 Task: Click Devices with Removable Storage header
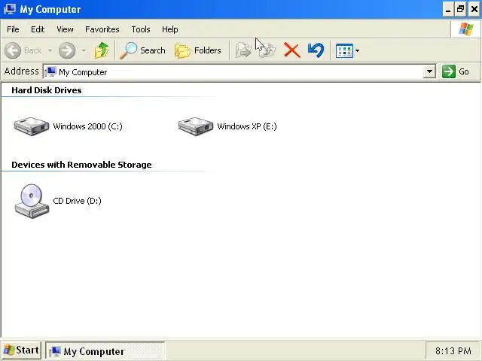click(x=81, y=165)
